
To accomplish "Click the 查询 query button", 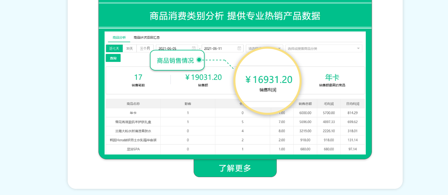I will tap(113, 58).
